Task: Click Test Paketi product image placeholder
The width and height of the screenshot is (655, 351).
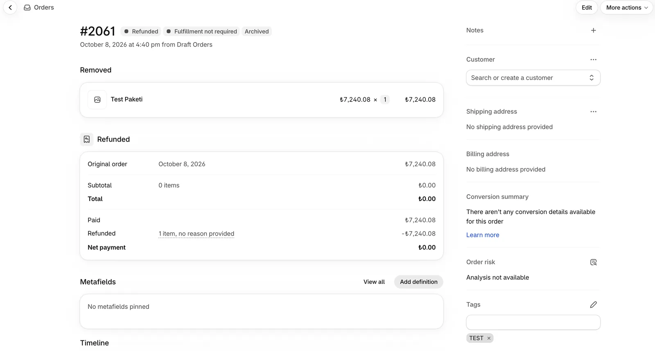Action: (97, 100)
